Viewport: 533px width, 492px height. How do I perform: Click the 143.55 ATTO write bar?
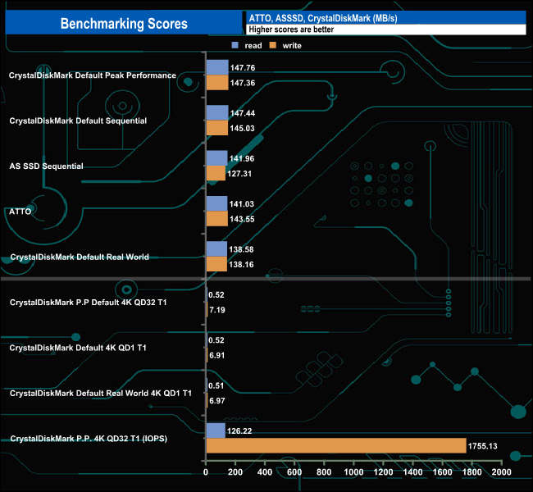click(x=216, y=218)
